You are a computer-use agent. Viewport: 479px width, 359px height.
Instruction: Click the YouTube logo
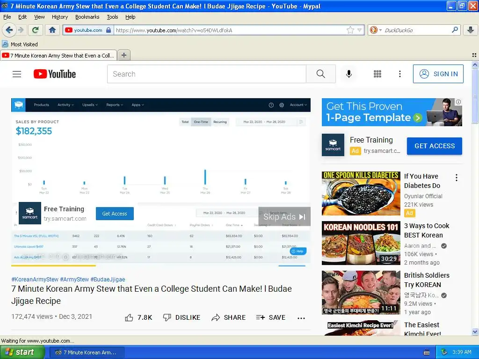pos(55,74)
